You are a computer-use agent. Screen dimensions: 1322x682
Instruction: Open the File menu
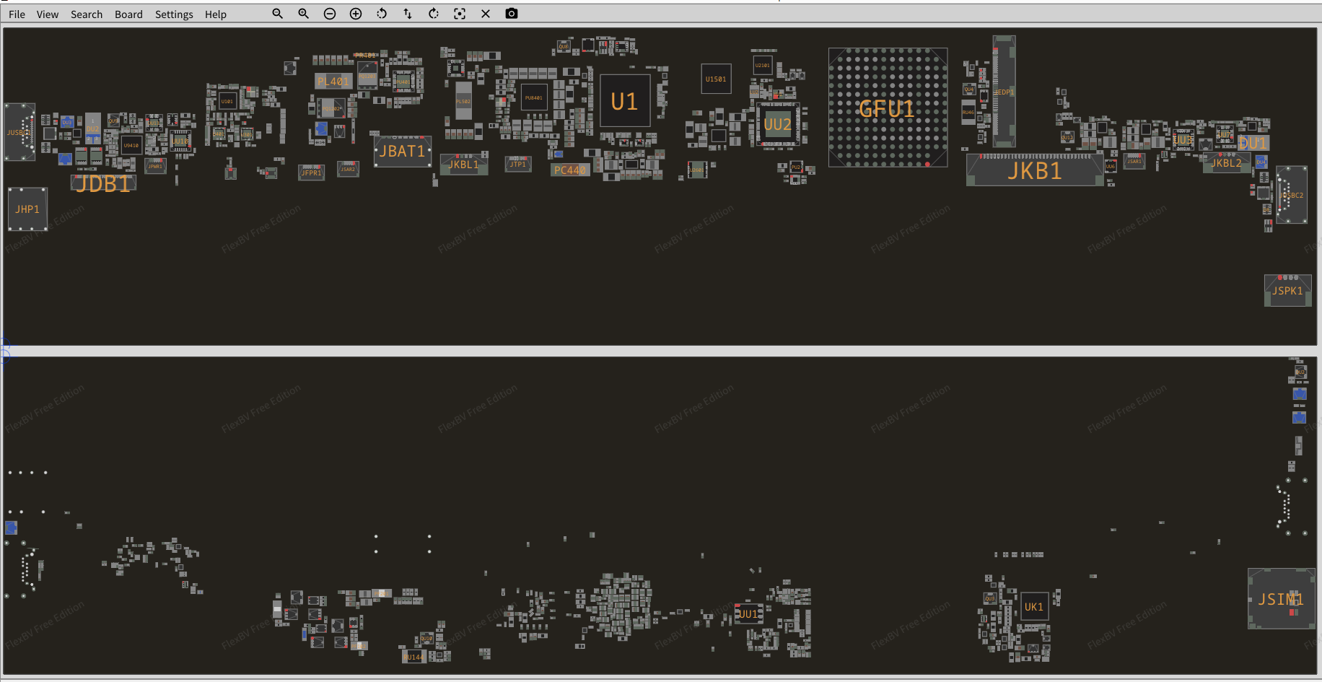17,14
